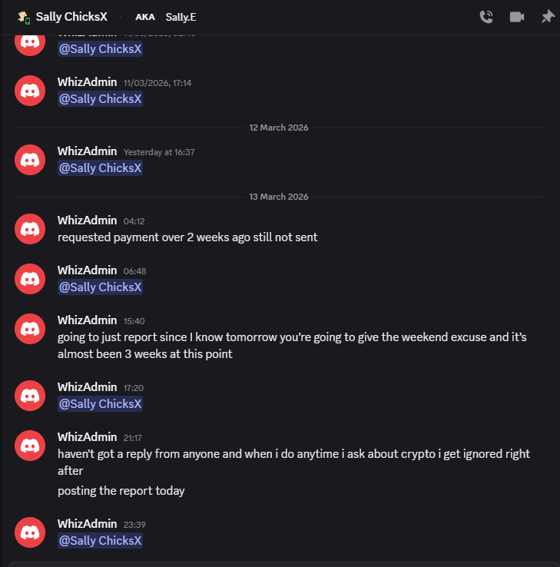The width and height of the screenshot is (560, 567).
Task: Click the @Sally ChicksX mention sent at 17:20
Action: click(x=100, y=403)
